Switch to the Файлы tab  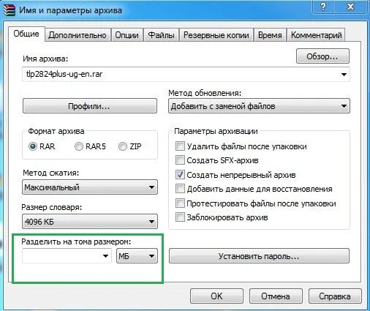(x=161, y=35)
